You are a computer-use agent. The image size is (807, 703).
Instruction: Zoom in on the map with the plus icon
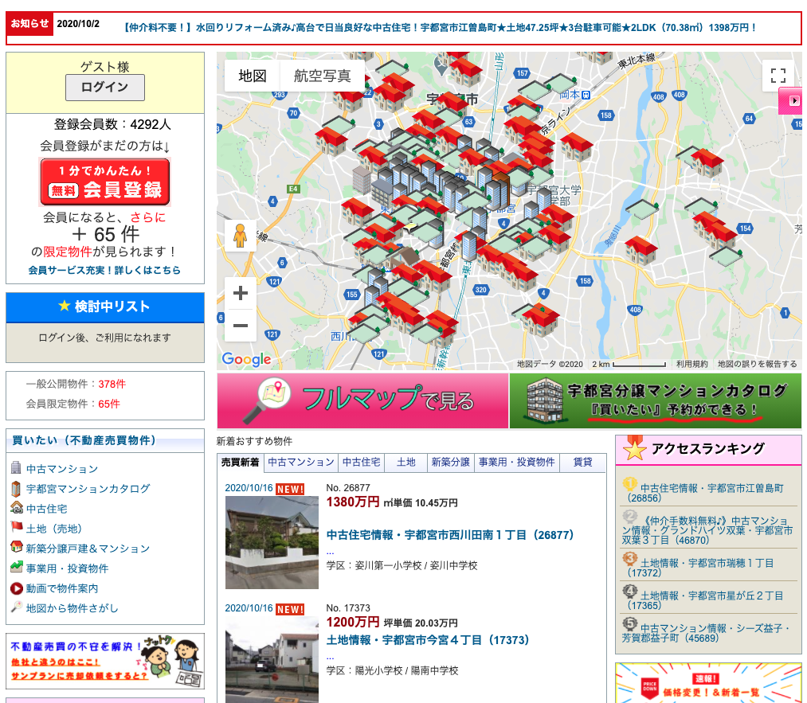coord(240,293)
